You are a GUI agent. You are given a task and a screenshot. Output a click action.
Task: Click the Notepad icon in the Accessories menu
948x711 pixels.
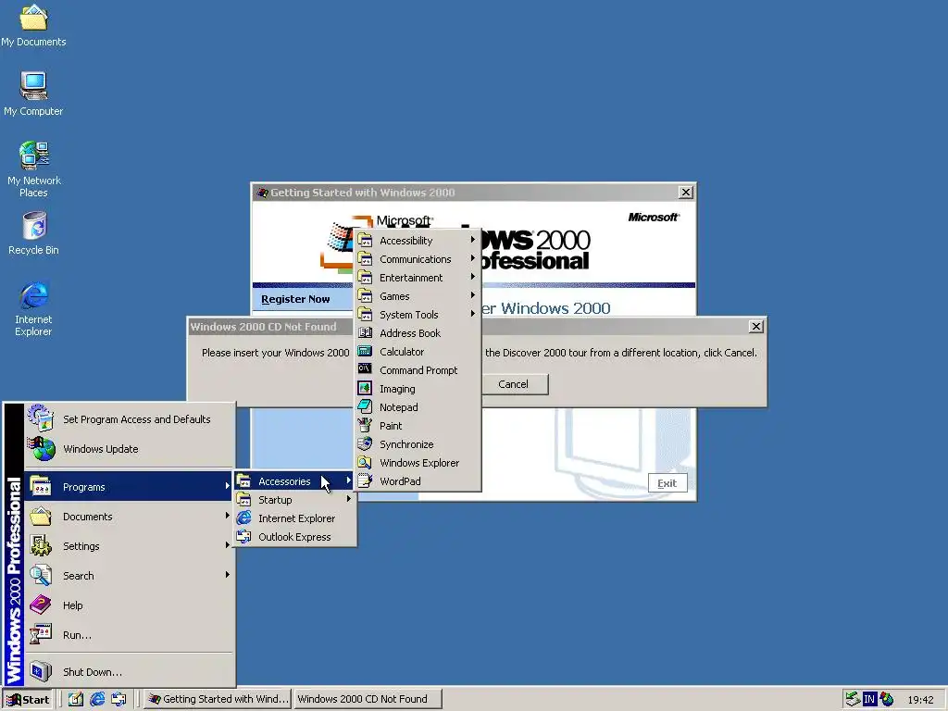365,407
